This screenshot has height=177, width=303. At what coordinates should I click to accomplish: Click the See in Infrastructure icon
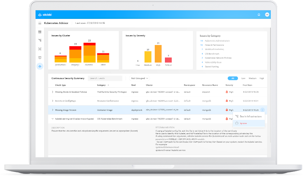tap(237, 116)
